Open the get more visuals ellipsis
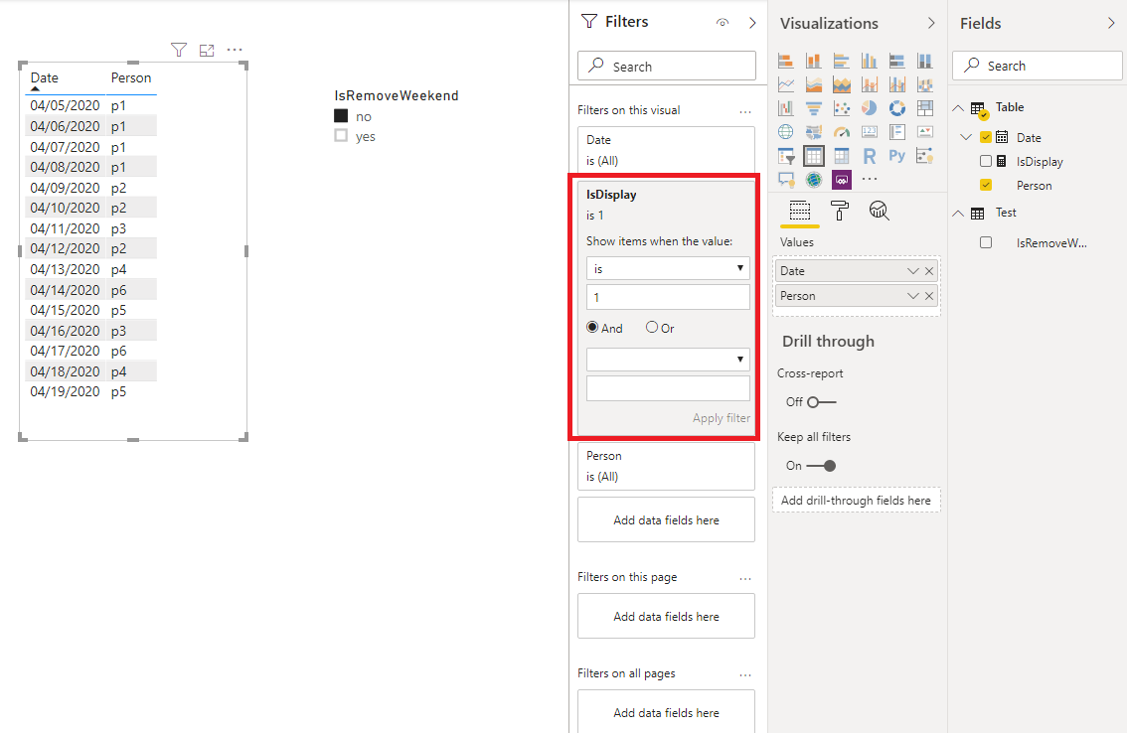This screenshot has height=733, width=1127. (x=870, y=180)
